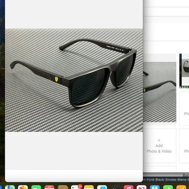Open Reminders showing 30 badge
The width and height of the screenshot is (189, 189).
(76, 187)
